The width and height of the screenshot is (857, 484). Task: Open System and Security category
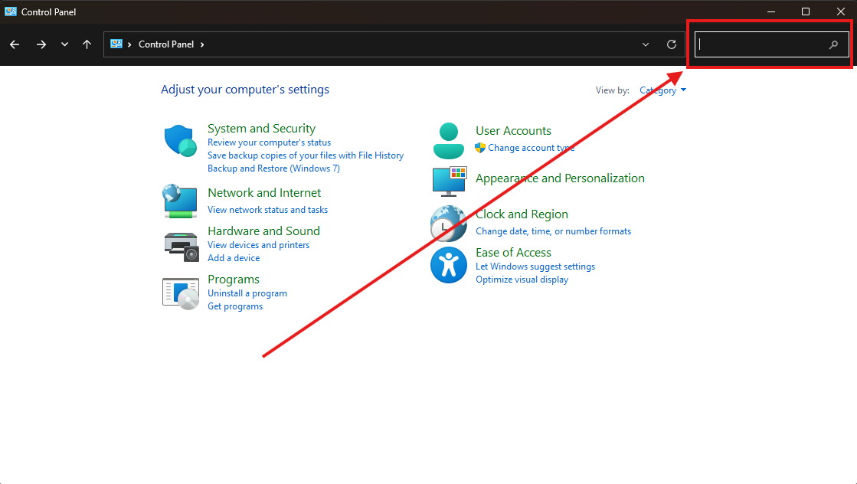[261, 129]
